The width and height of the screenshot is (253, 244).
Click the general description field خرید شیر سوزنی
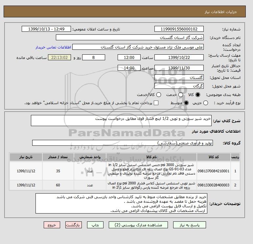[121, 121]
